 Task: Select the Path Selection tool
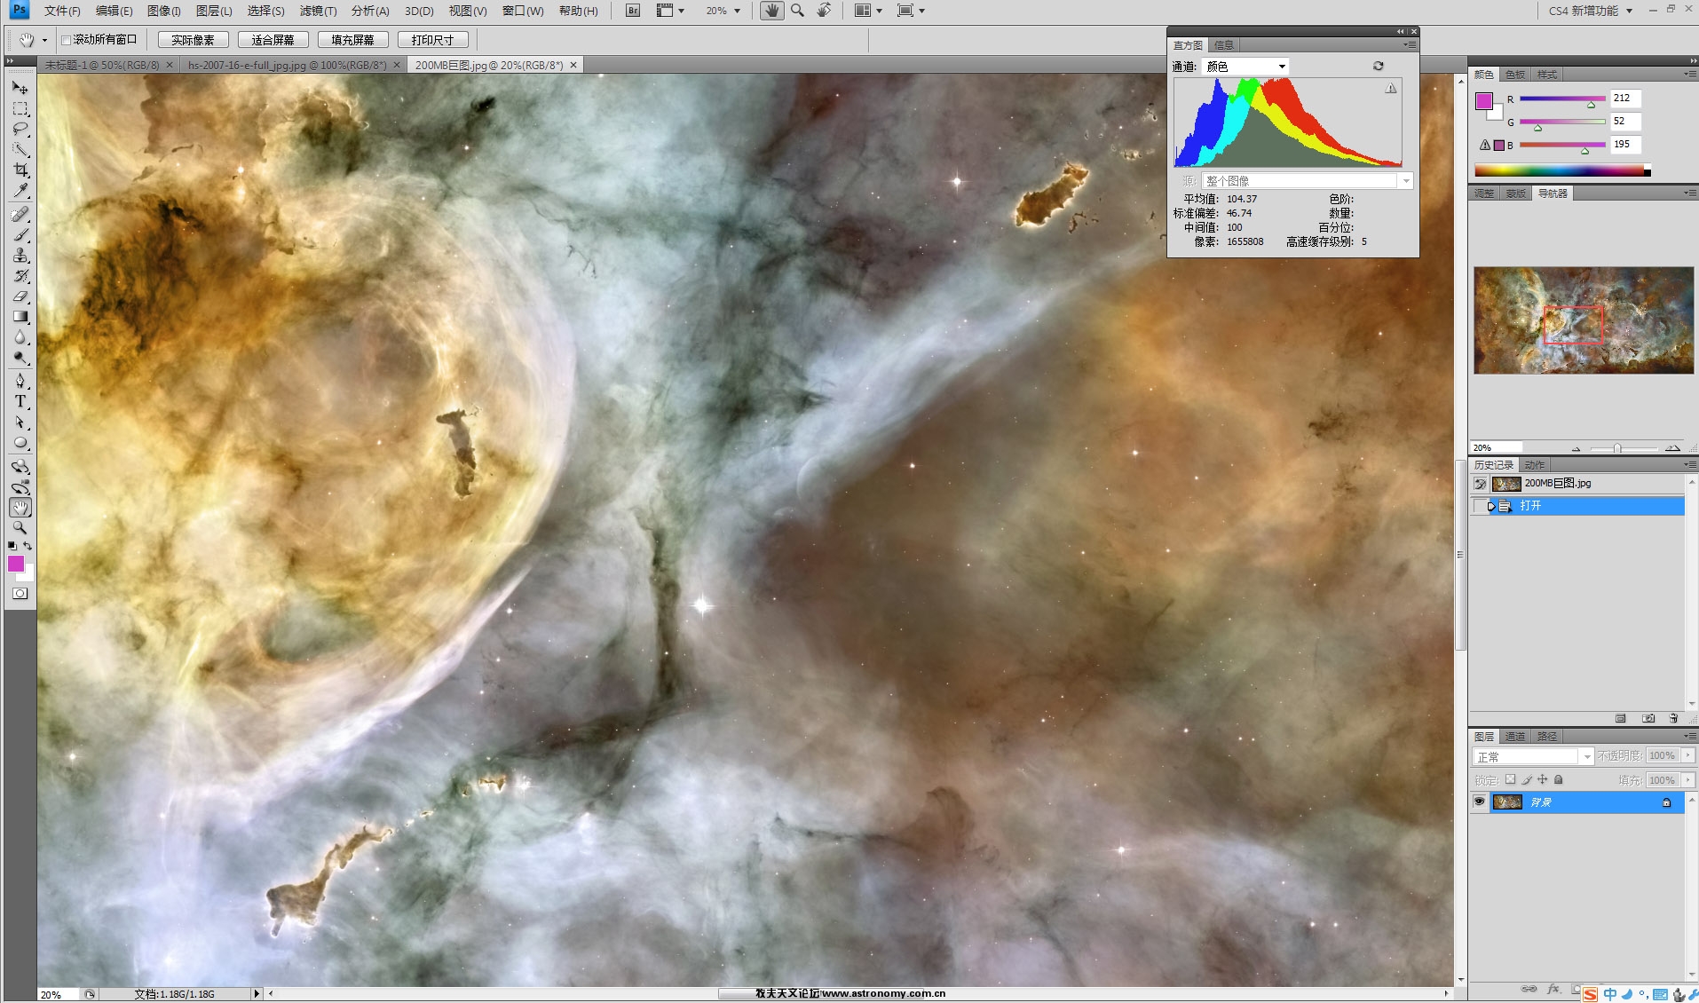(20, 423)
